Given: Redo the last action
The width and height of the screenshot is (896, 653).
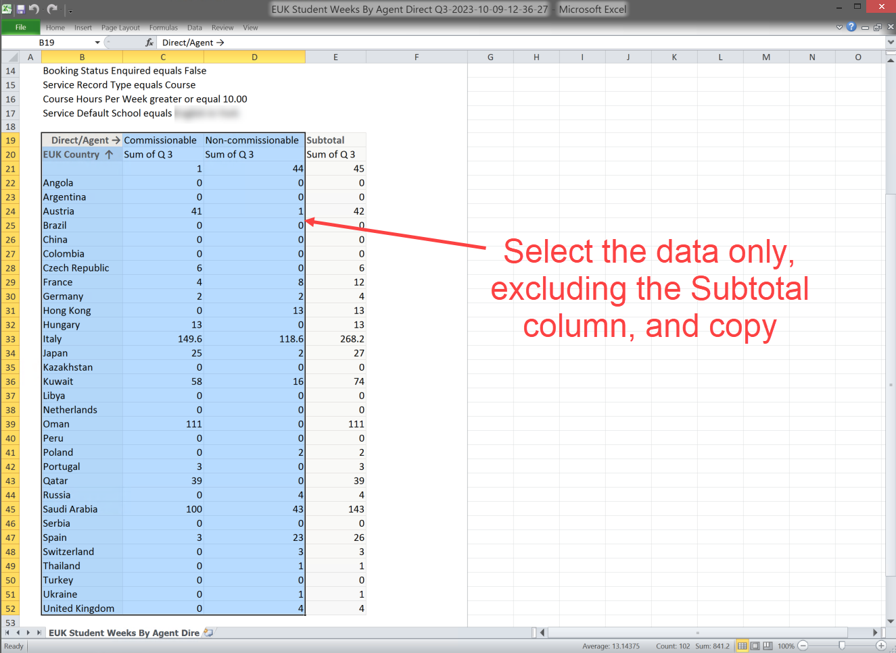Looking at the screenshot, I should pyautogui.click(x=52, y=9).
